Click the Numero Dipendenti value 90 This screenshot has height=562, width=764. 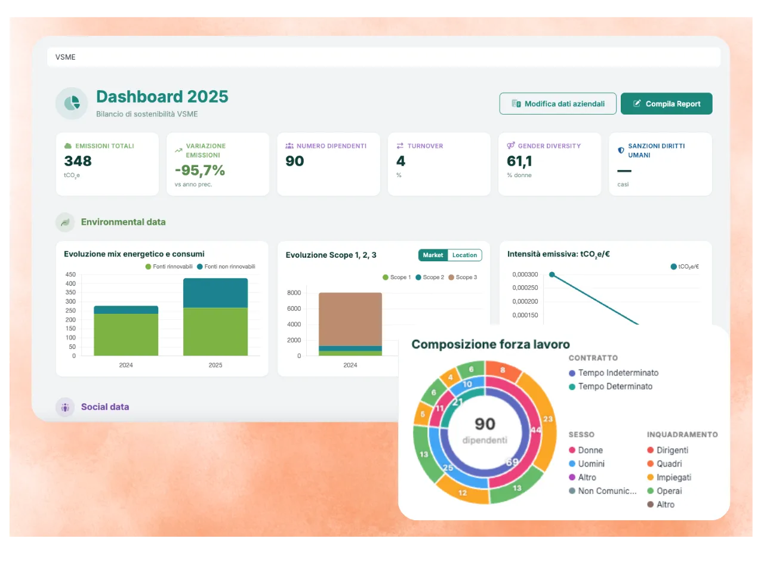[x=295, y=161]
